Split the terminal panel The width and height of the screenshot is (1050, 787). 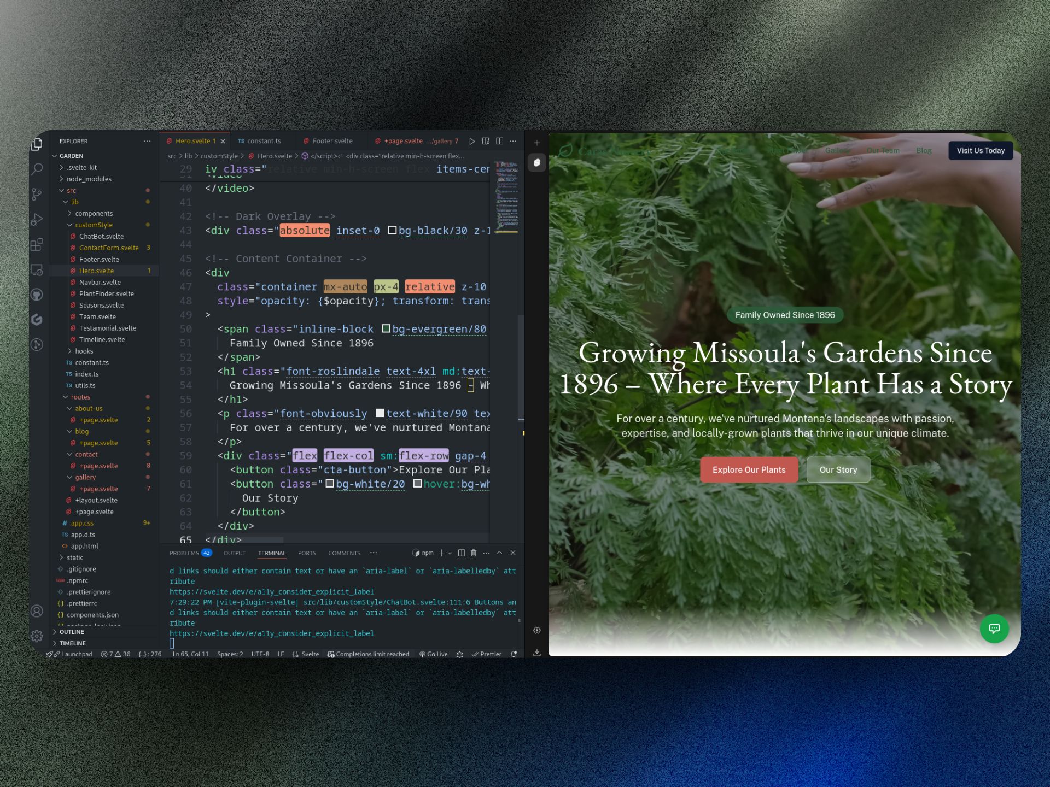tap(461, 553)
